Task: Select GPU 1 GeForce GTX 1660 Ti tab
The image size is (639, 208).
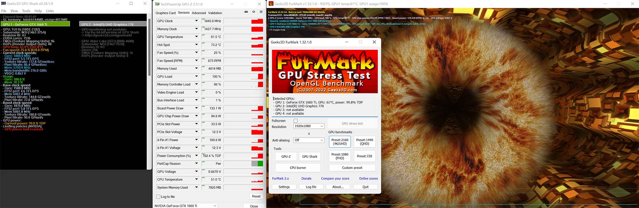Action: [x=35, y=24]
